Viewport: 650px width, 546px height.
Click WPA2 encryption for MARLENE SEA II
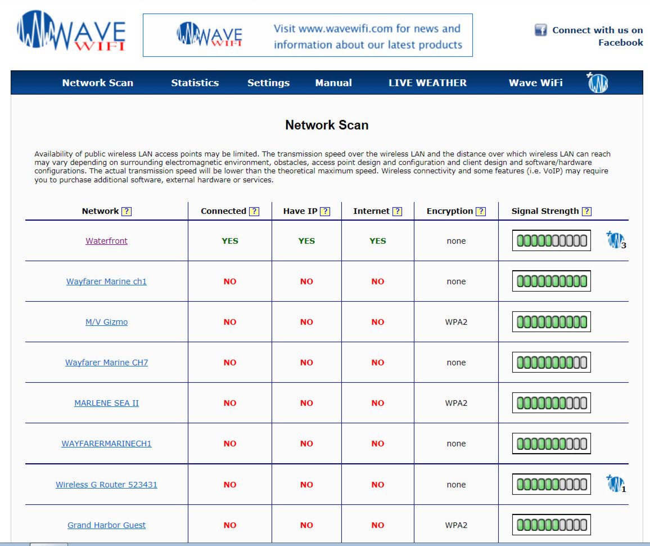click(456, 403)
